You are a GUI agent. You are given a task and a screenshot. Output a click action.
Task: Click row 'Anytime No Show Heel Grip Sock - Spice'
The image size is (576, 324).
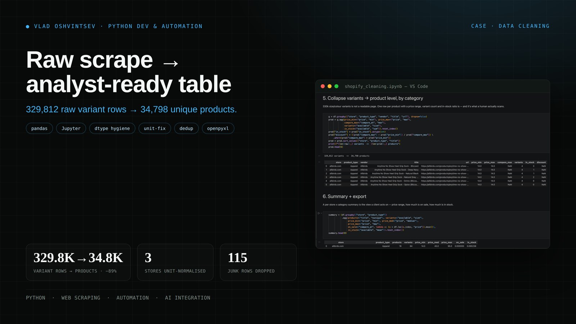(436, 185)
